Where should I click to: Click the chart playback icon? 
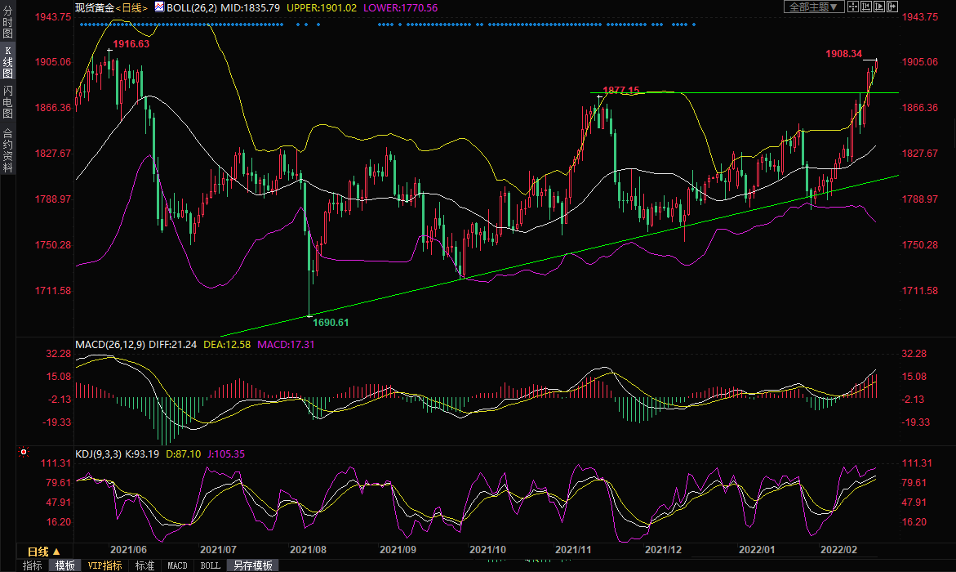(879, 7)
